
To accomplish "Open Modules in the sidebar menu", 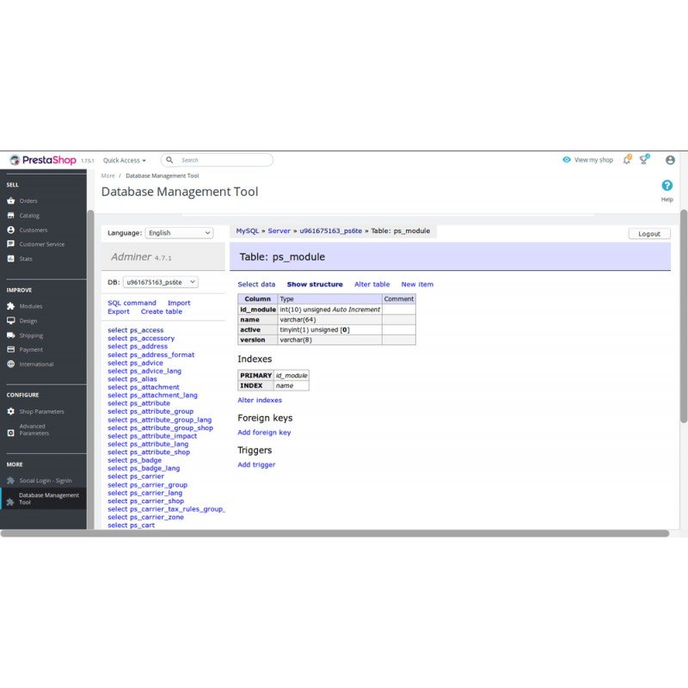I will (x=31, y=306).
